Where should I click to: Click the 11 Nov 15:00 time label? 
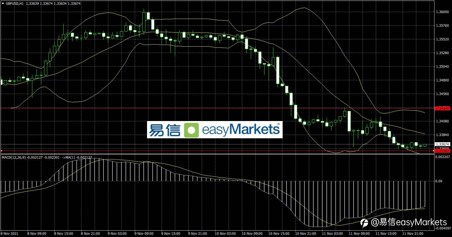click(x=386, y=234)
